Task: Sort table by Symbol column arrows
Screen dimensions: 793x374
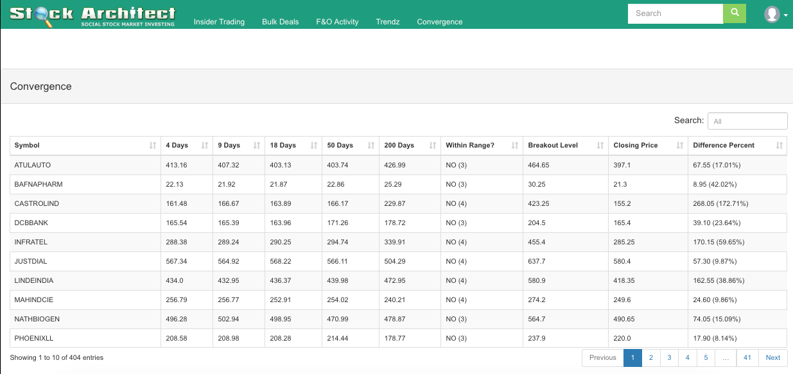Action: coord(153,146)
